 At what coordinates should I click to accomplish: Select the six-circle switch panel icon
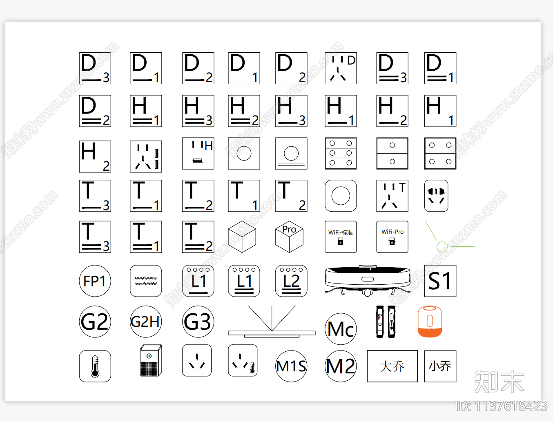click(x=341, y=153)
